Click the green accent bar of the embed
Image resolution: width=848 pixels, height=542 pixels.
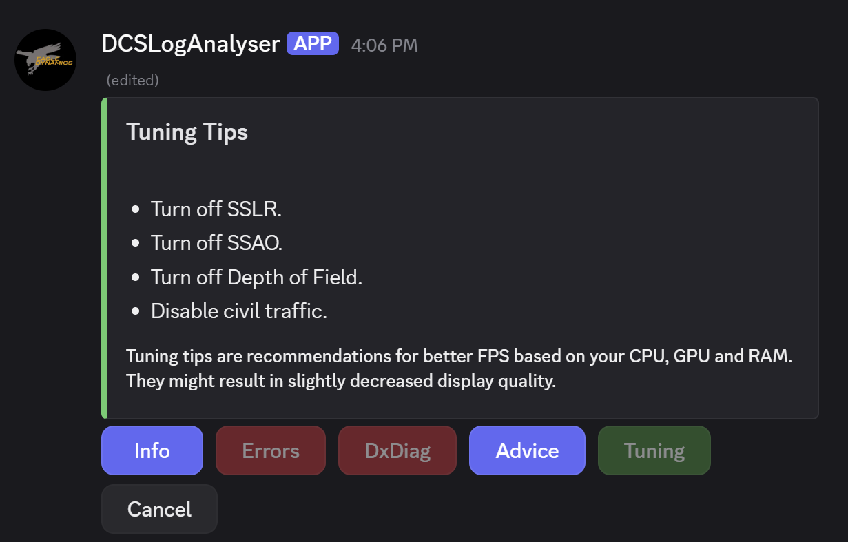(x=104, y=258)
